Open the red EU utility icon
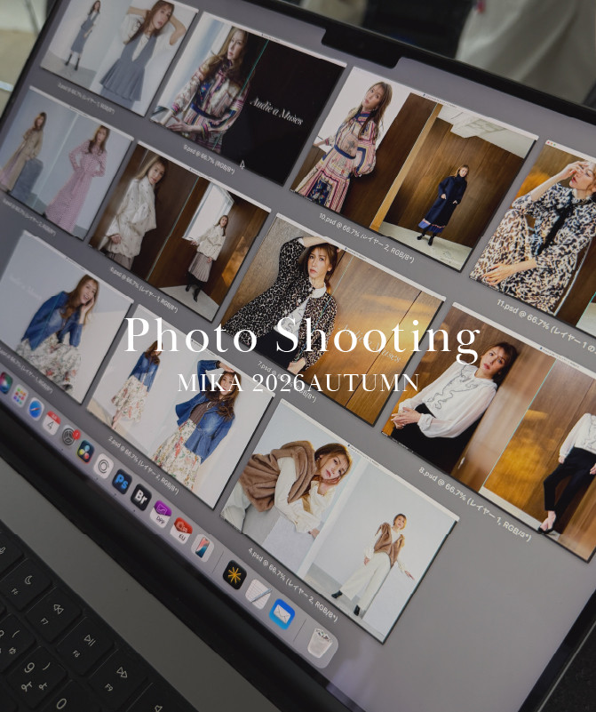Viewport: 596px width, 712px height. [x=181, y=531]
